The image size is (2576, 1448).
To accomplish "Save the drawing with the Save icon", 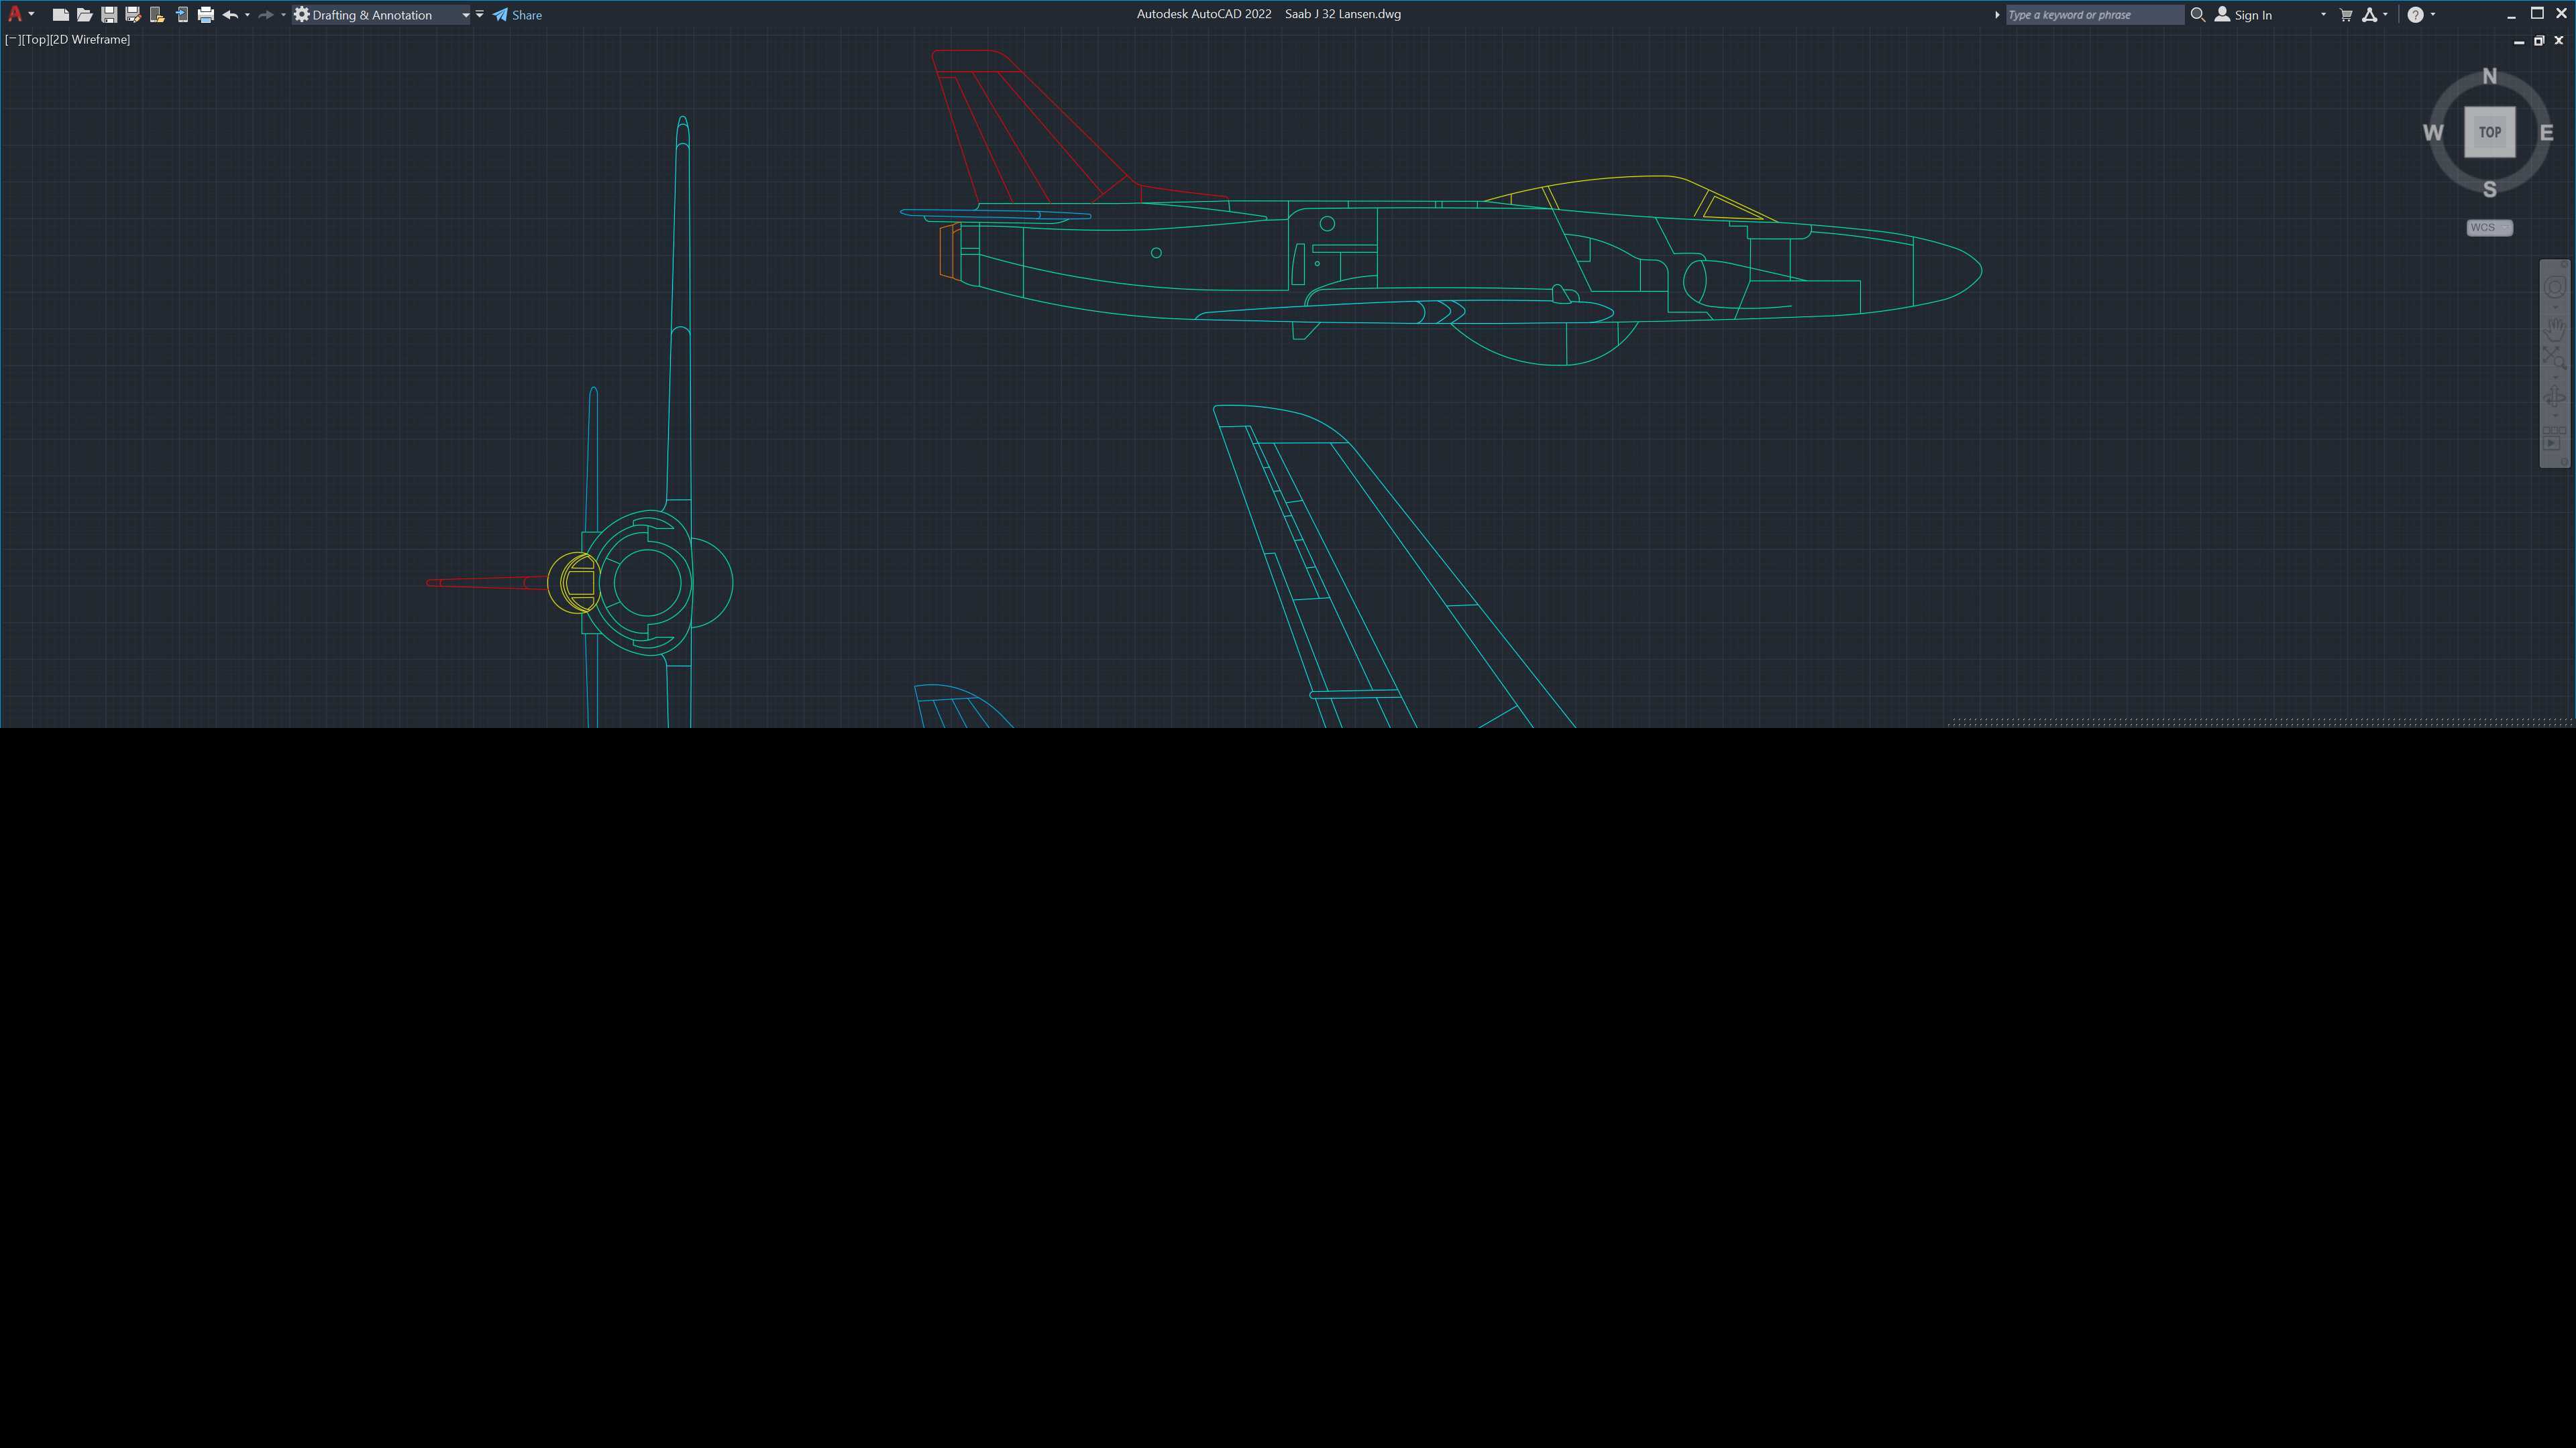I will [109, 15].
